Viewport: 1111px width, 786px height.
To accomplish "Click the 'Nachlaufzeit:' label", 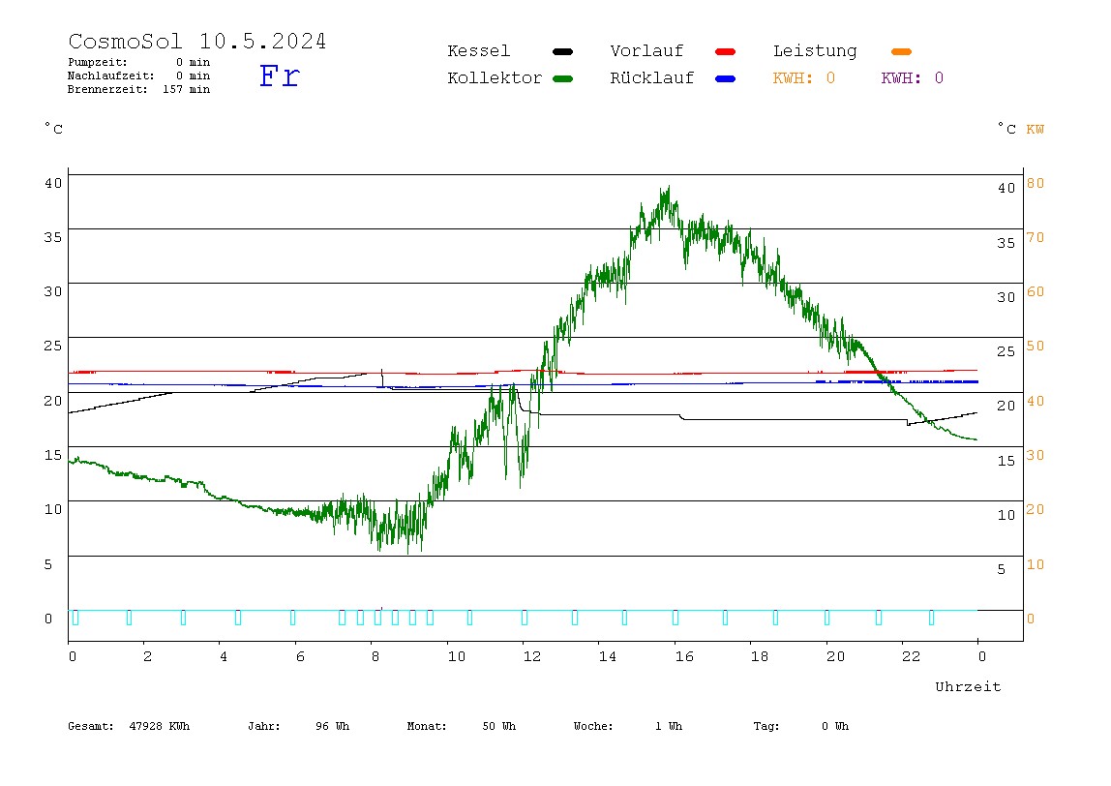I will click(x=110, y=76).
